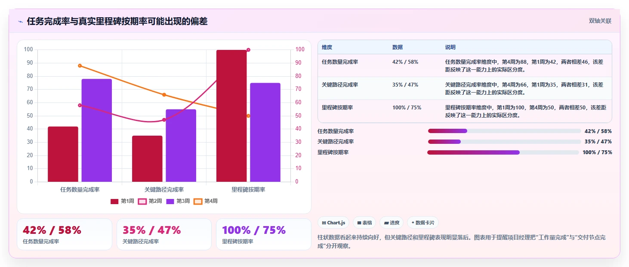Viewport: 629px width, 267px height.
Task: Click the 100% / 75% value beside progress bars
Action: (597, 152)
